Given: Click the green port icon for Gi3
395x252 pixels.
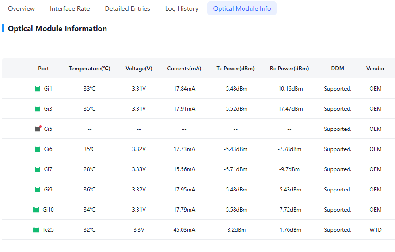Looking at the screenshot, I should (37, 109).
